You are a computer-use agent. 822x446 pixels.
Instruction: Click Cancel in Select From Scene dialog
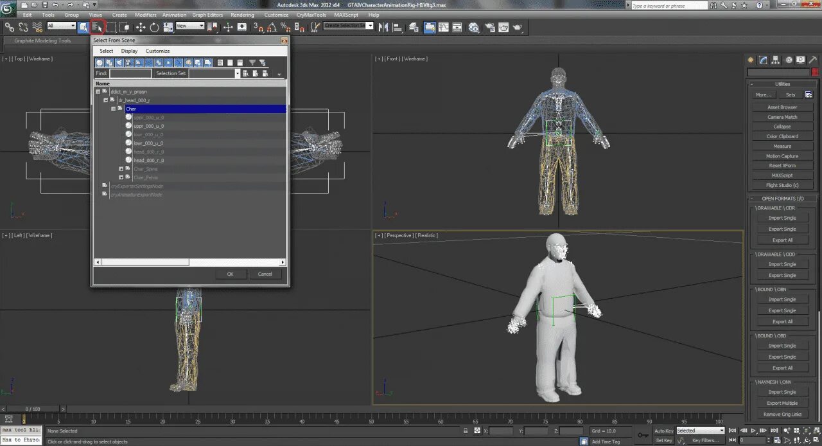[x=265, y=274]
